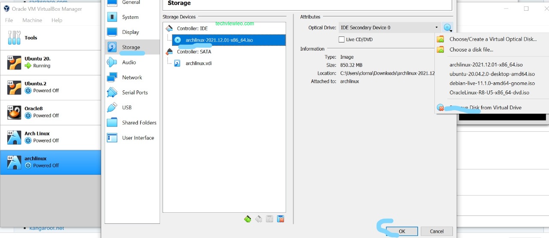Click the add new storage attachment icon
Viewport: 549px width, 238px height.
coord(270,219)
